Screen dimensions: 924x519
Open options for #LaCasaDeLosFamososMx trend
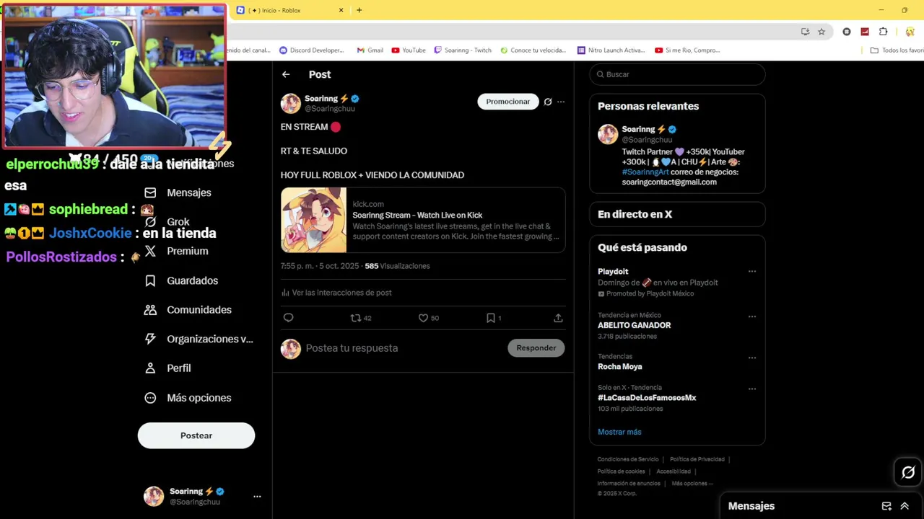tap(752, 389)
